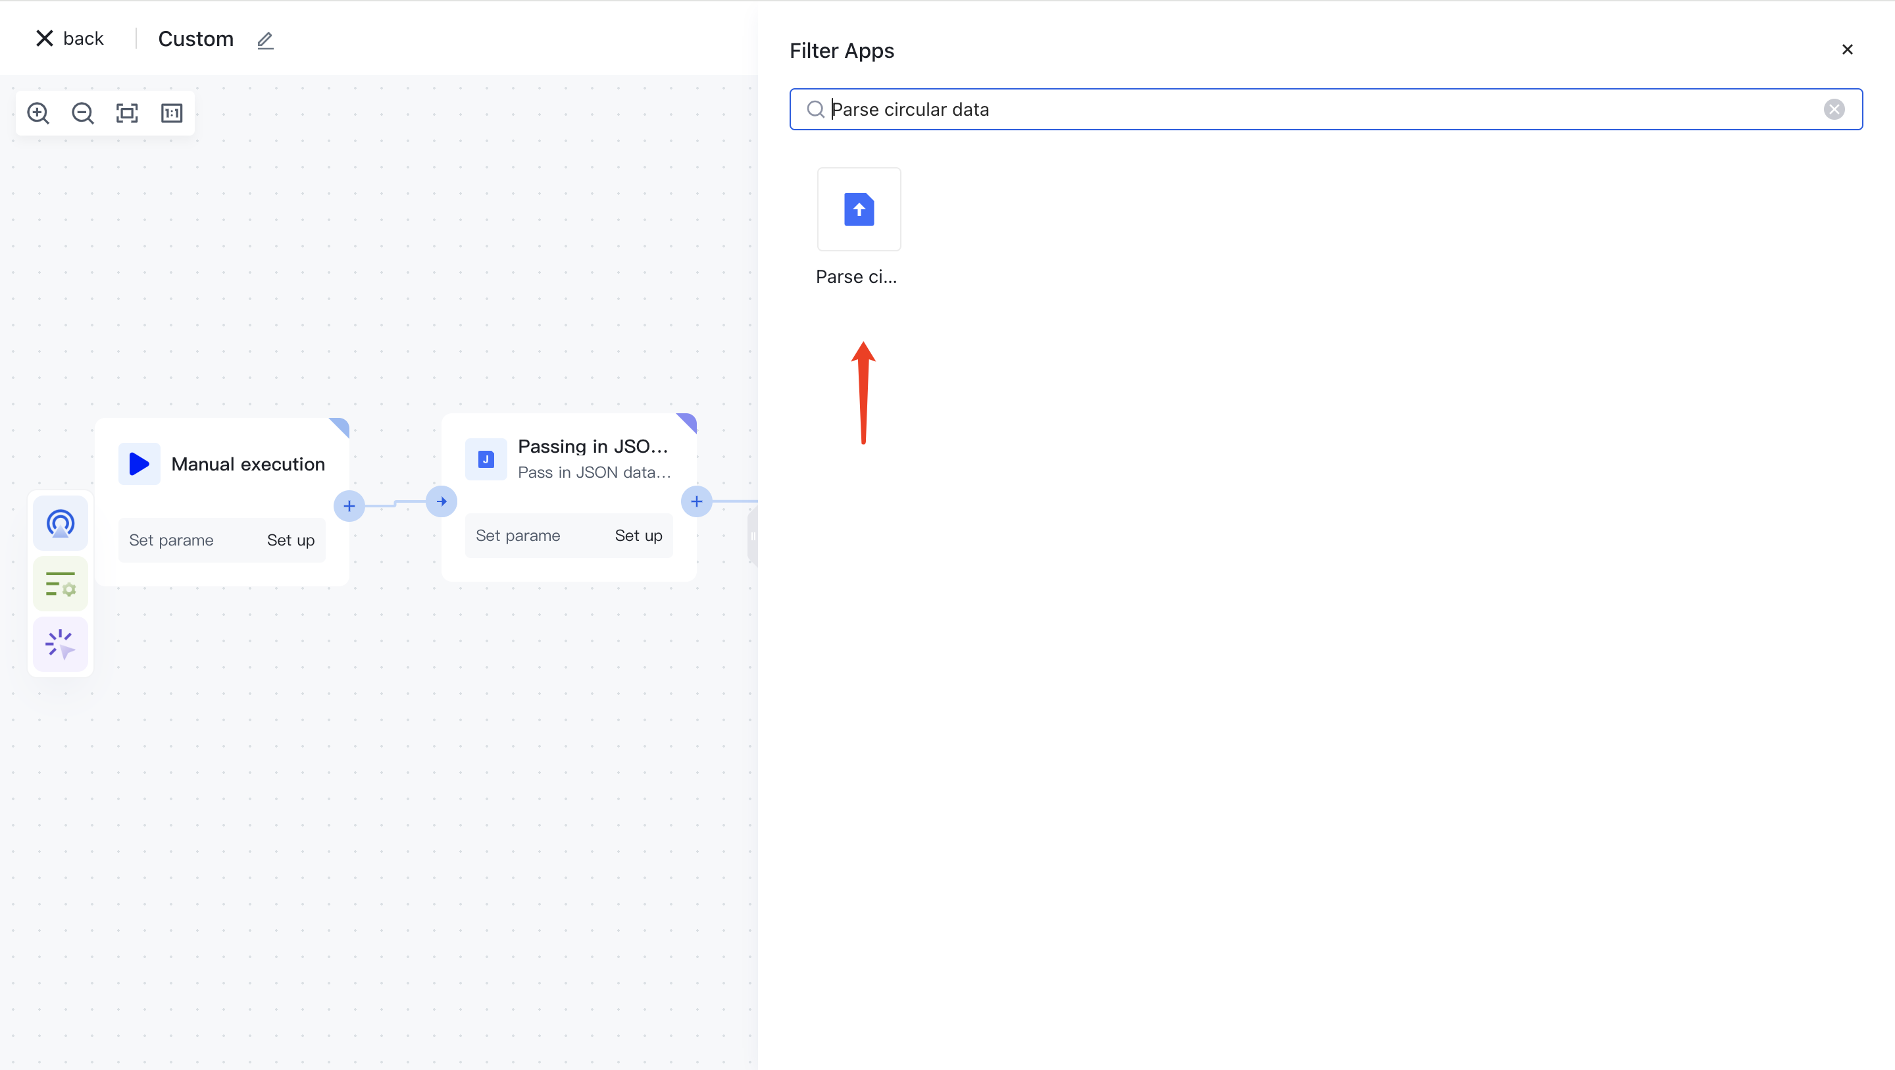Open the green list-settings sidebar icon
Screen dimensions: 1895x1070
[x=61, y=584]
